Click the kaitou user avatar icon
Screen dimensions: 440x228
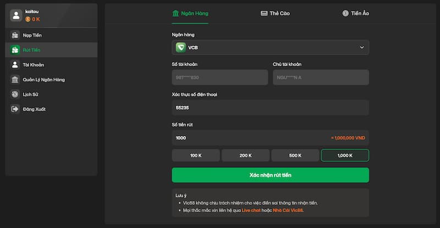[15, 15]
